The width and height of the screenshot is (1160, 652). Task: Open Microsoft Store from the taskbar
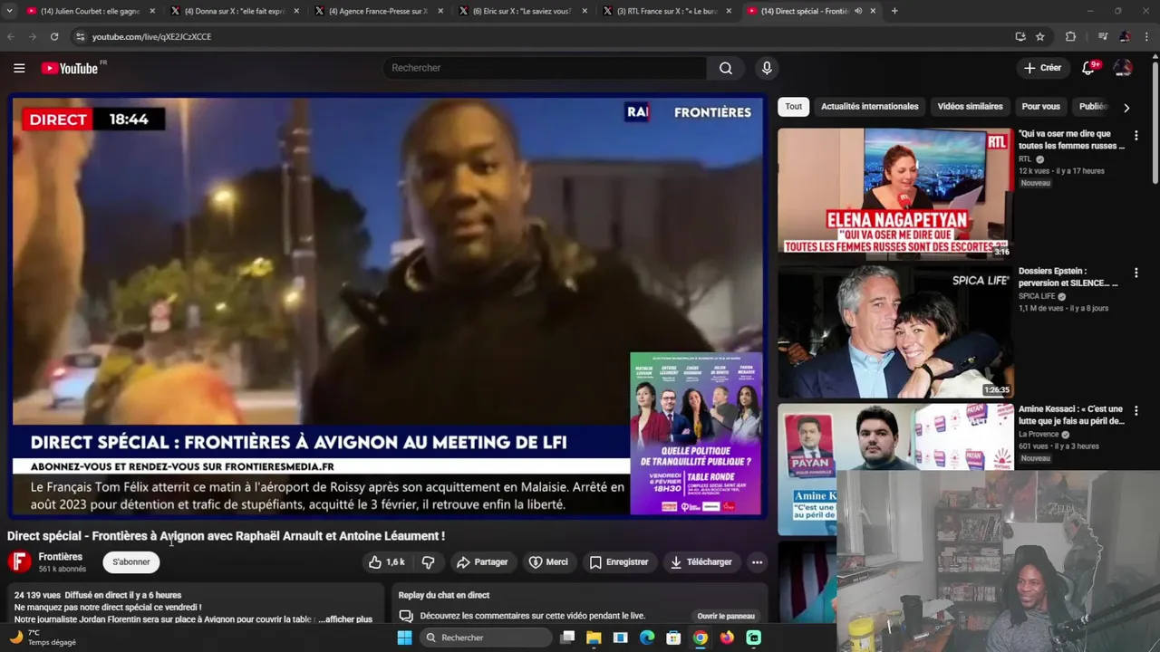[673, 638]
